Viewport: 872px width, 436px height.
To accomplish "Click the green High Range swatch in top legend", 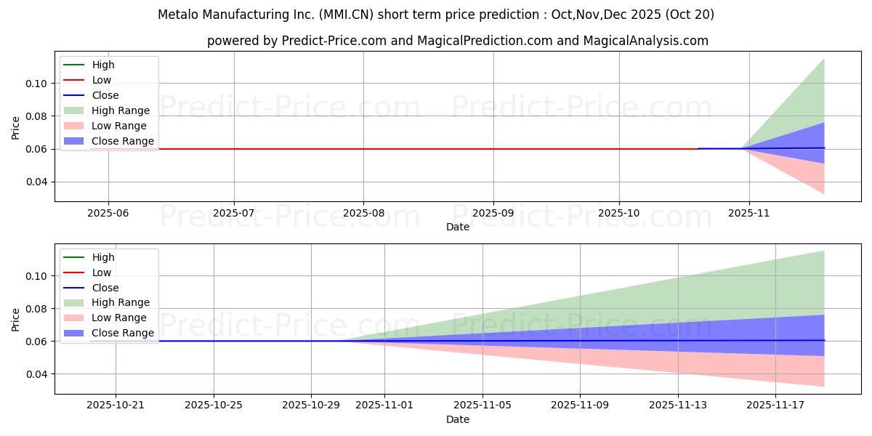I will coord(74,110).
